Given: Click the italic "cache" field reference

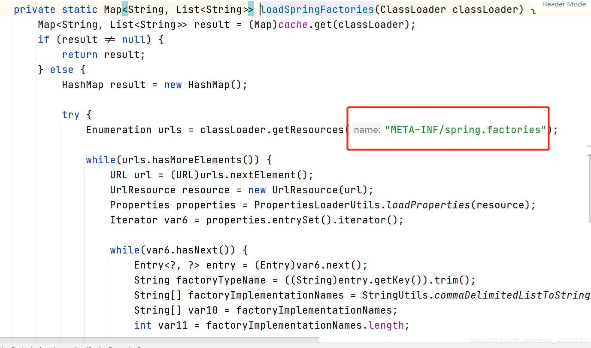Looking at the screenshot, I should click(x=293, y=24).
